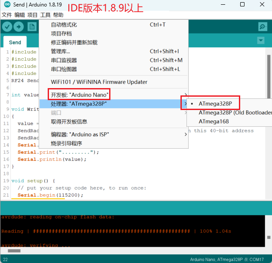
Task: Open the 帮助 menu
Action: pos(58,15)
